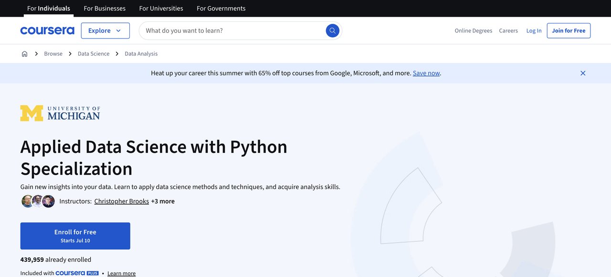Image resolution: width=611 pixels, height=277 pixels.
Task: Open Browse breadcrumb
Action: [53, 54]
